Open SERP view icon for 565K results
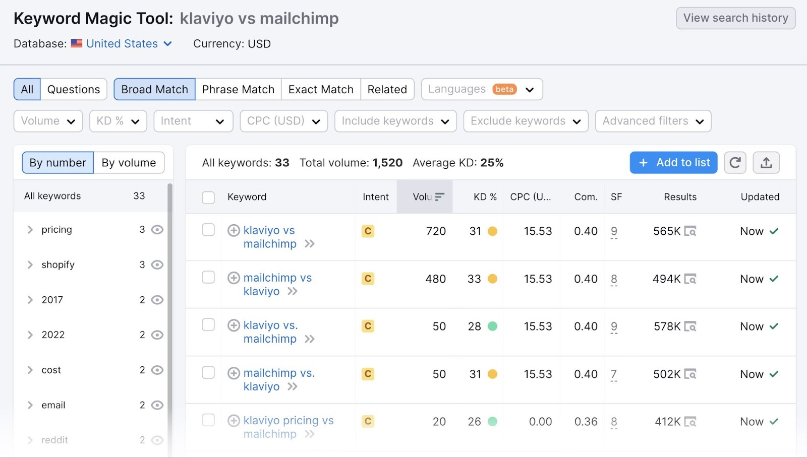807x458 pixels. (690, 231)
